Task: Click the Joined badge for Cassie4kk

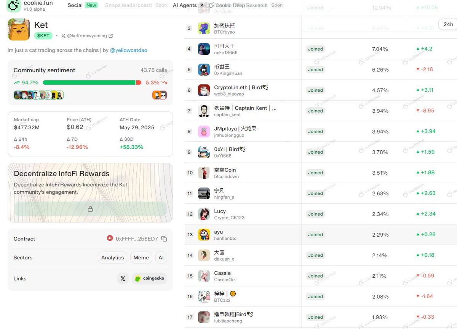Action: pos(315,276)
